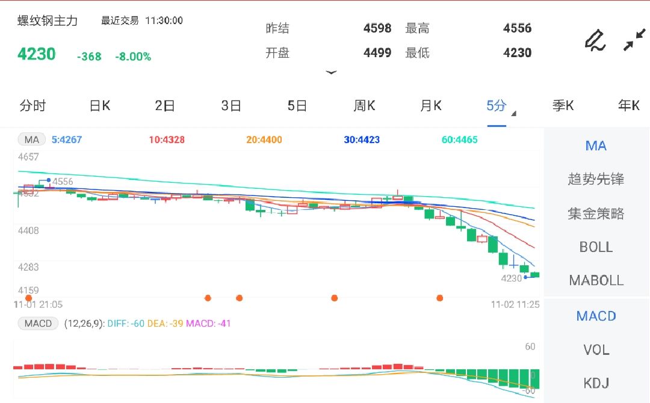Tap the MA indicator pill button

(31, 140)
